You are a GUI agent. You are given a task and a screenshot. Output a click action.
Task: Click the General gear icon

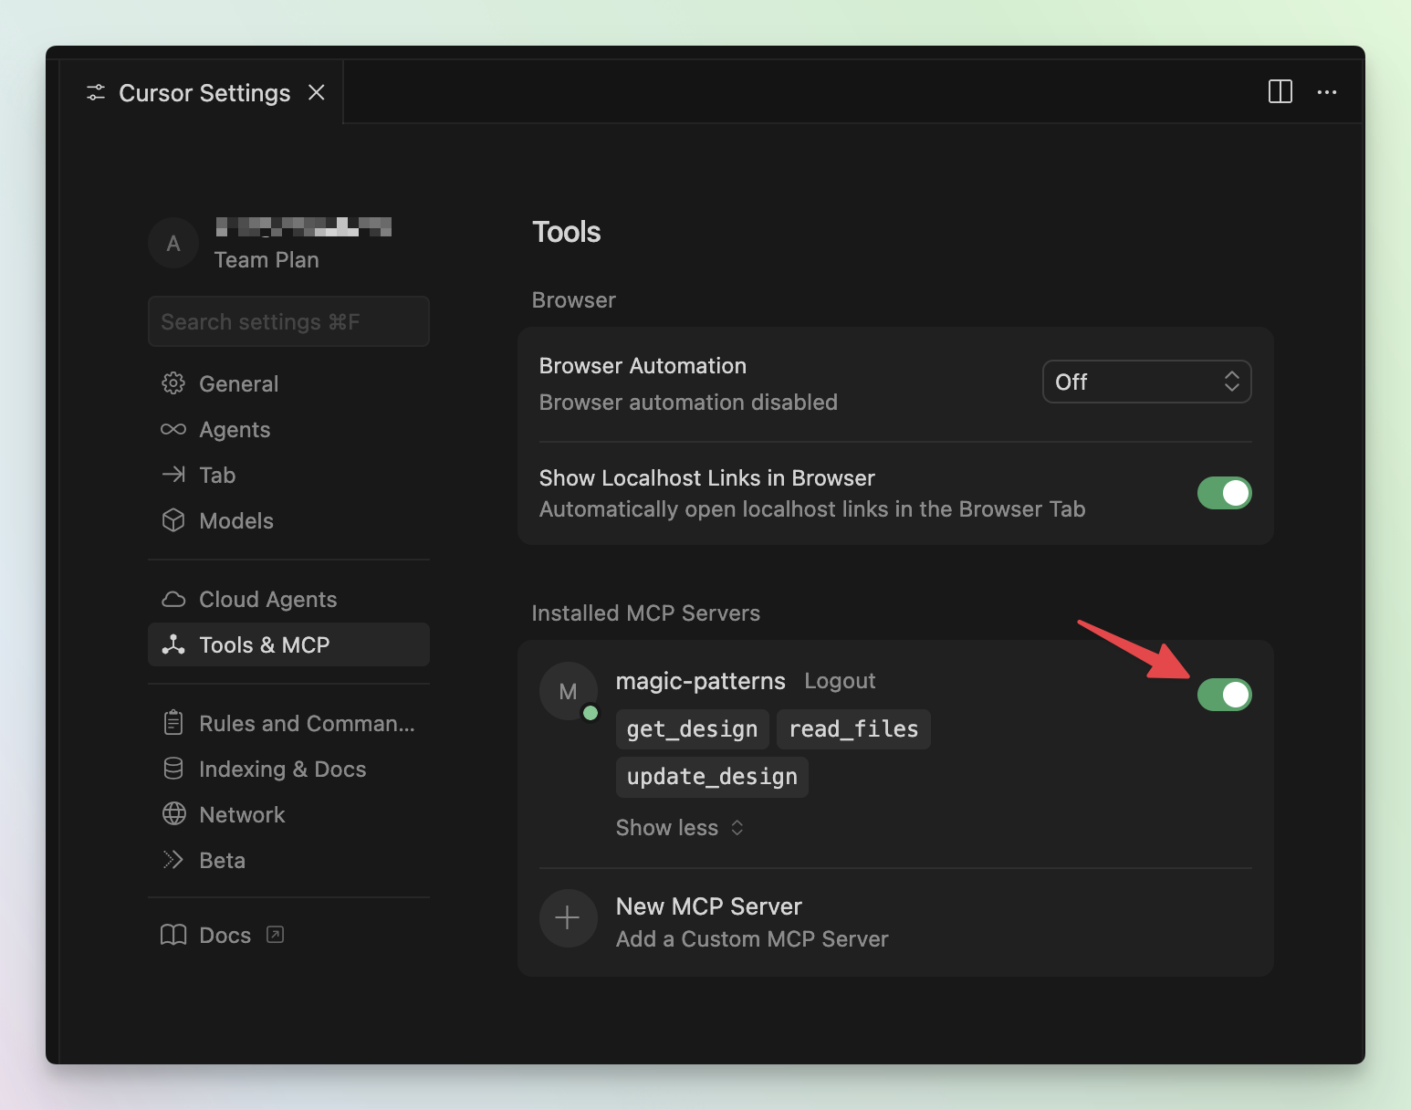173,383
